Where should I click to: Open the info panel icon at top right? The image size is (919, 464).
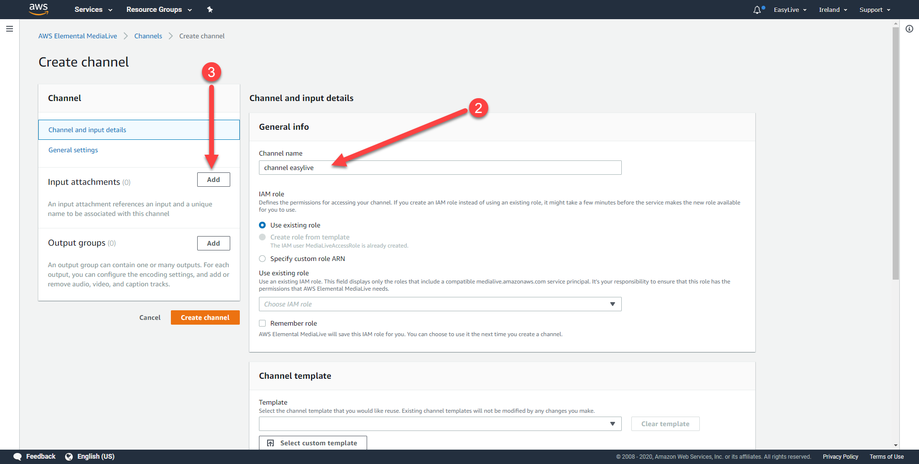[x=909, y=29]
